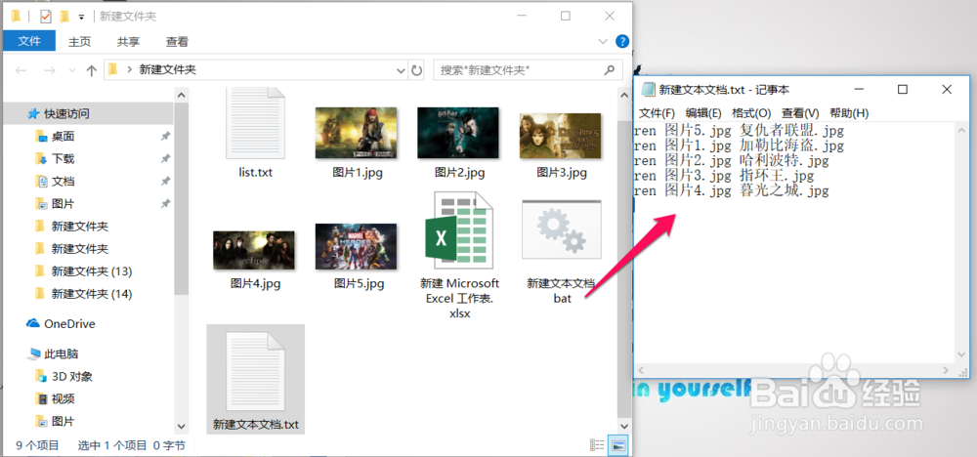Click file list scroll up arrow

coord(623,95)
